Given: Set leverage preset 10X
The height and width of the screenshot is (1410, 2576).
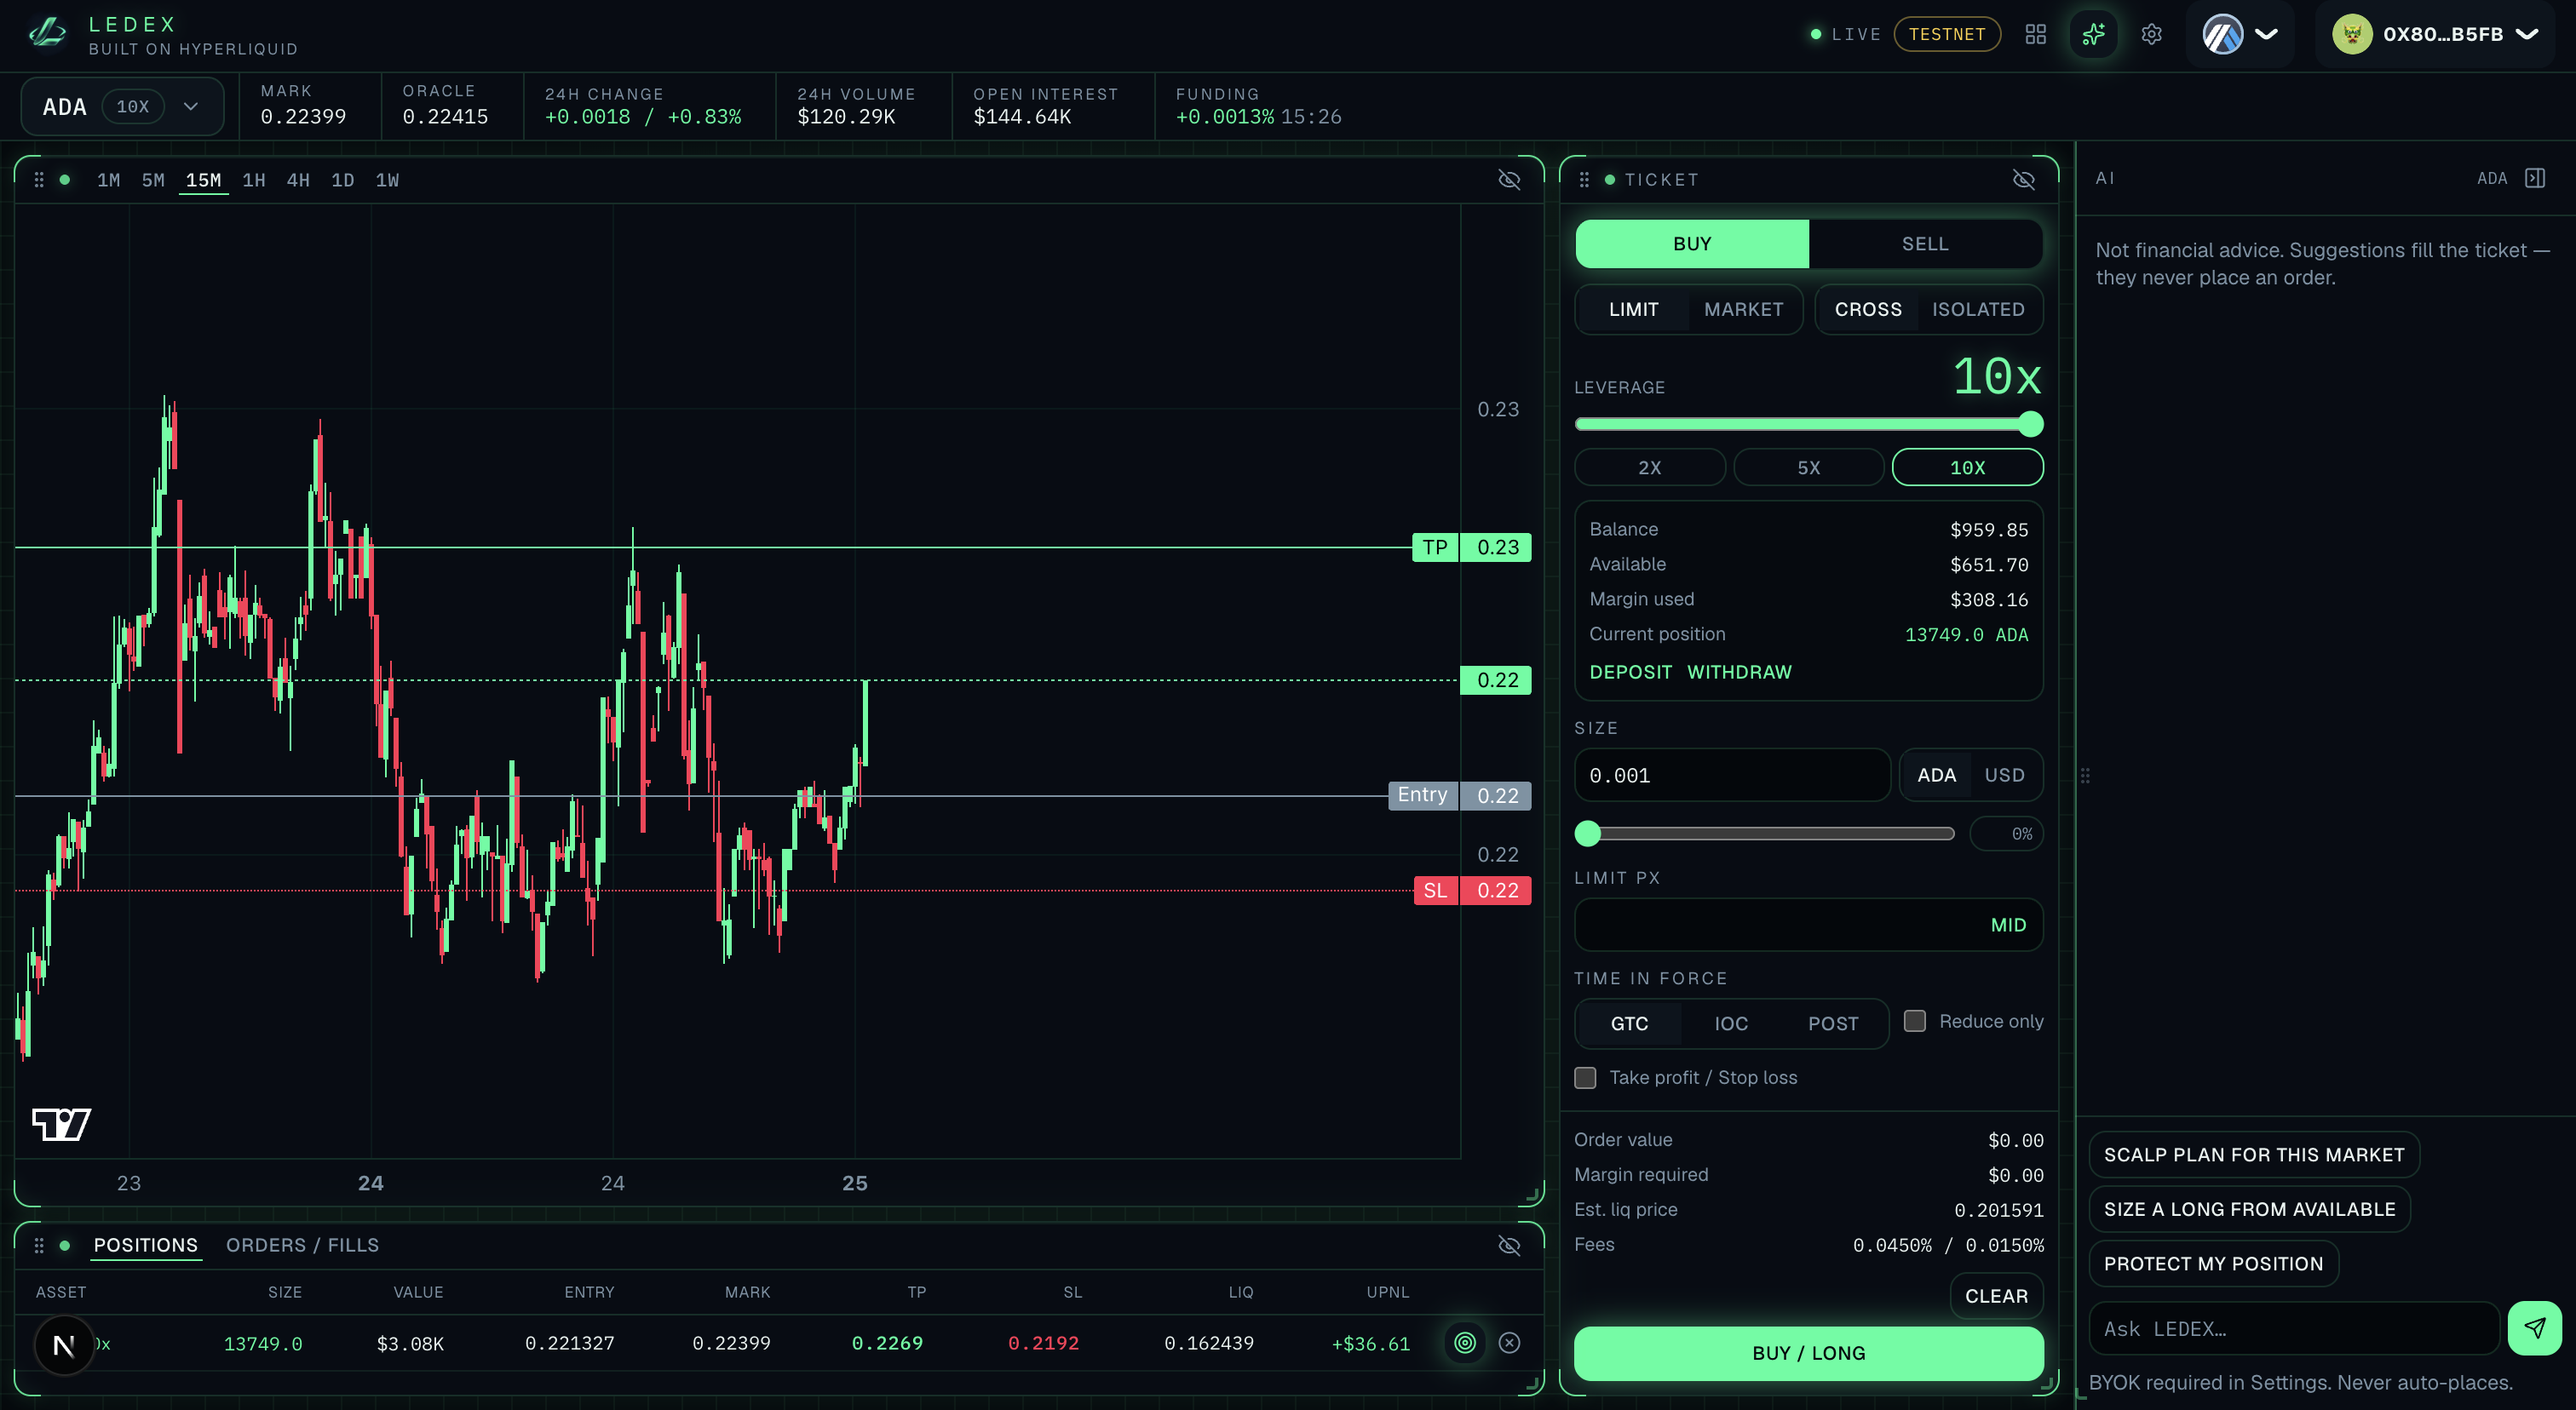Looking at the screenshot, I should pyautogui.click(x=1968, y=467).
